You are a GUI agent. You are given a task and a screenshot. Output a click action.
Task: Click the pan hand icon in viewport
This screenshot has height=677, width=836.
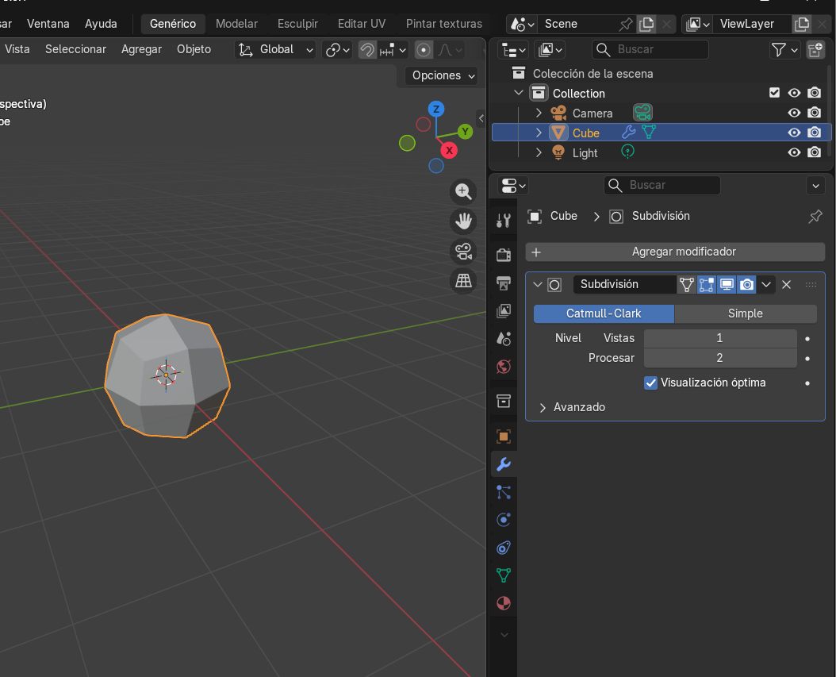pyautogui.click(x=463, y=221)
